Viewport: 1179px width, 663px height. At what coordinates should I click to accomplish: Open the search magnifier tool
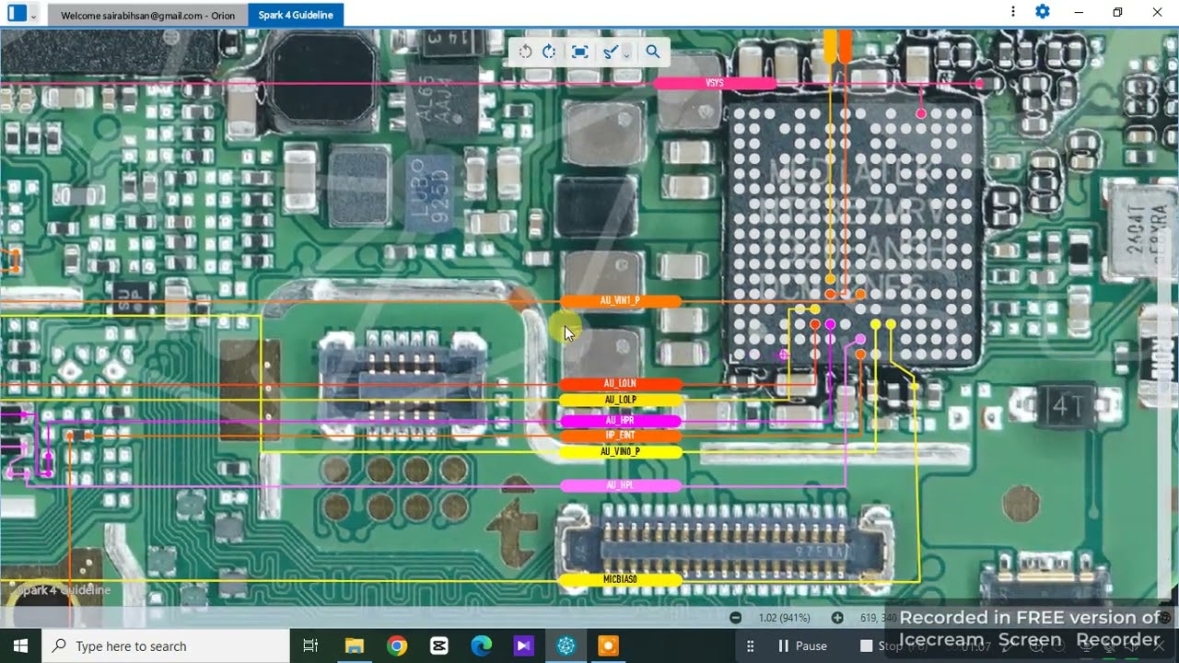pos(653,52)
